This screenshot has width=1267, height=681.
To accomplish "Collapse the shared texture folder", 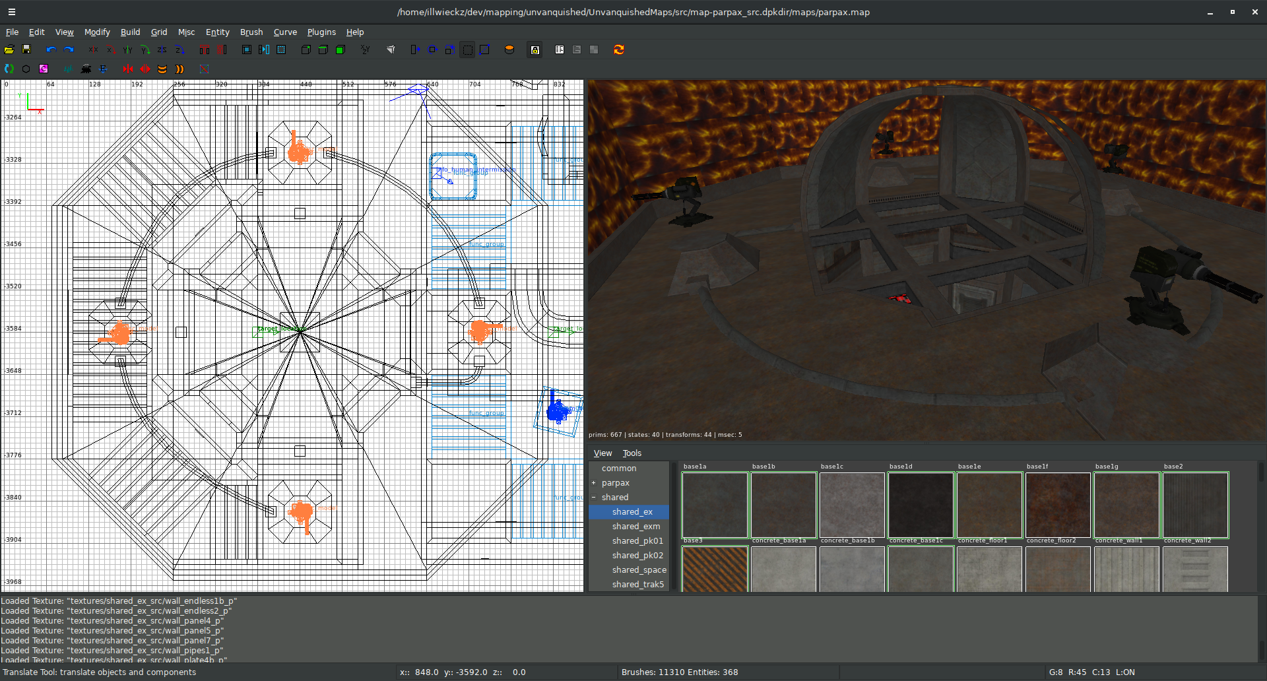I will click(593, 498).
